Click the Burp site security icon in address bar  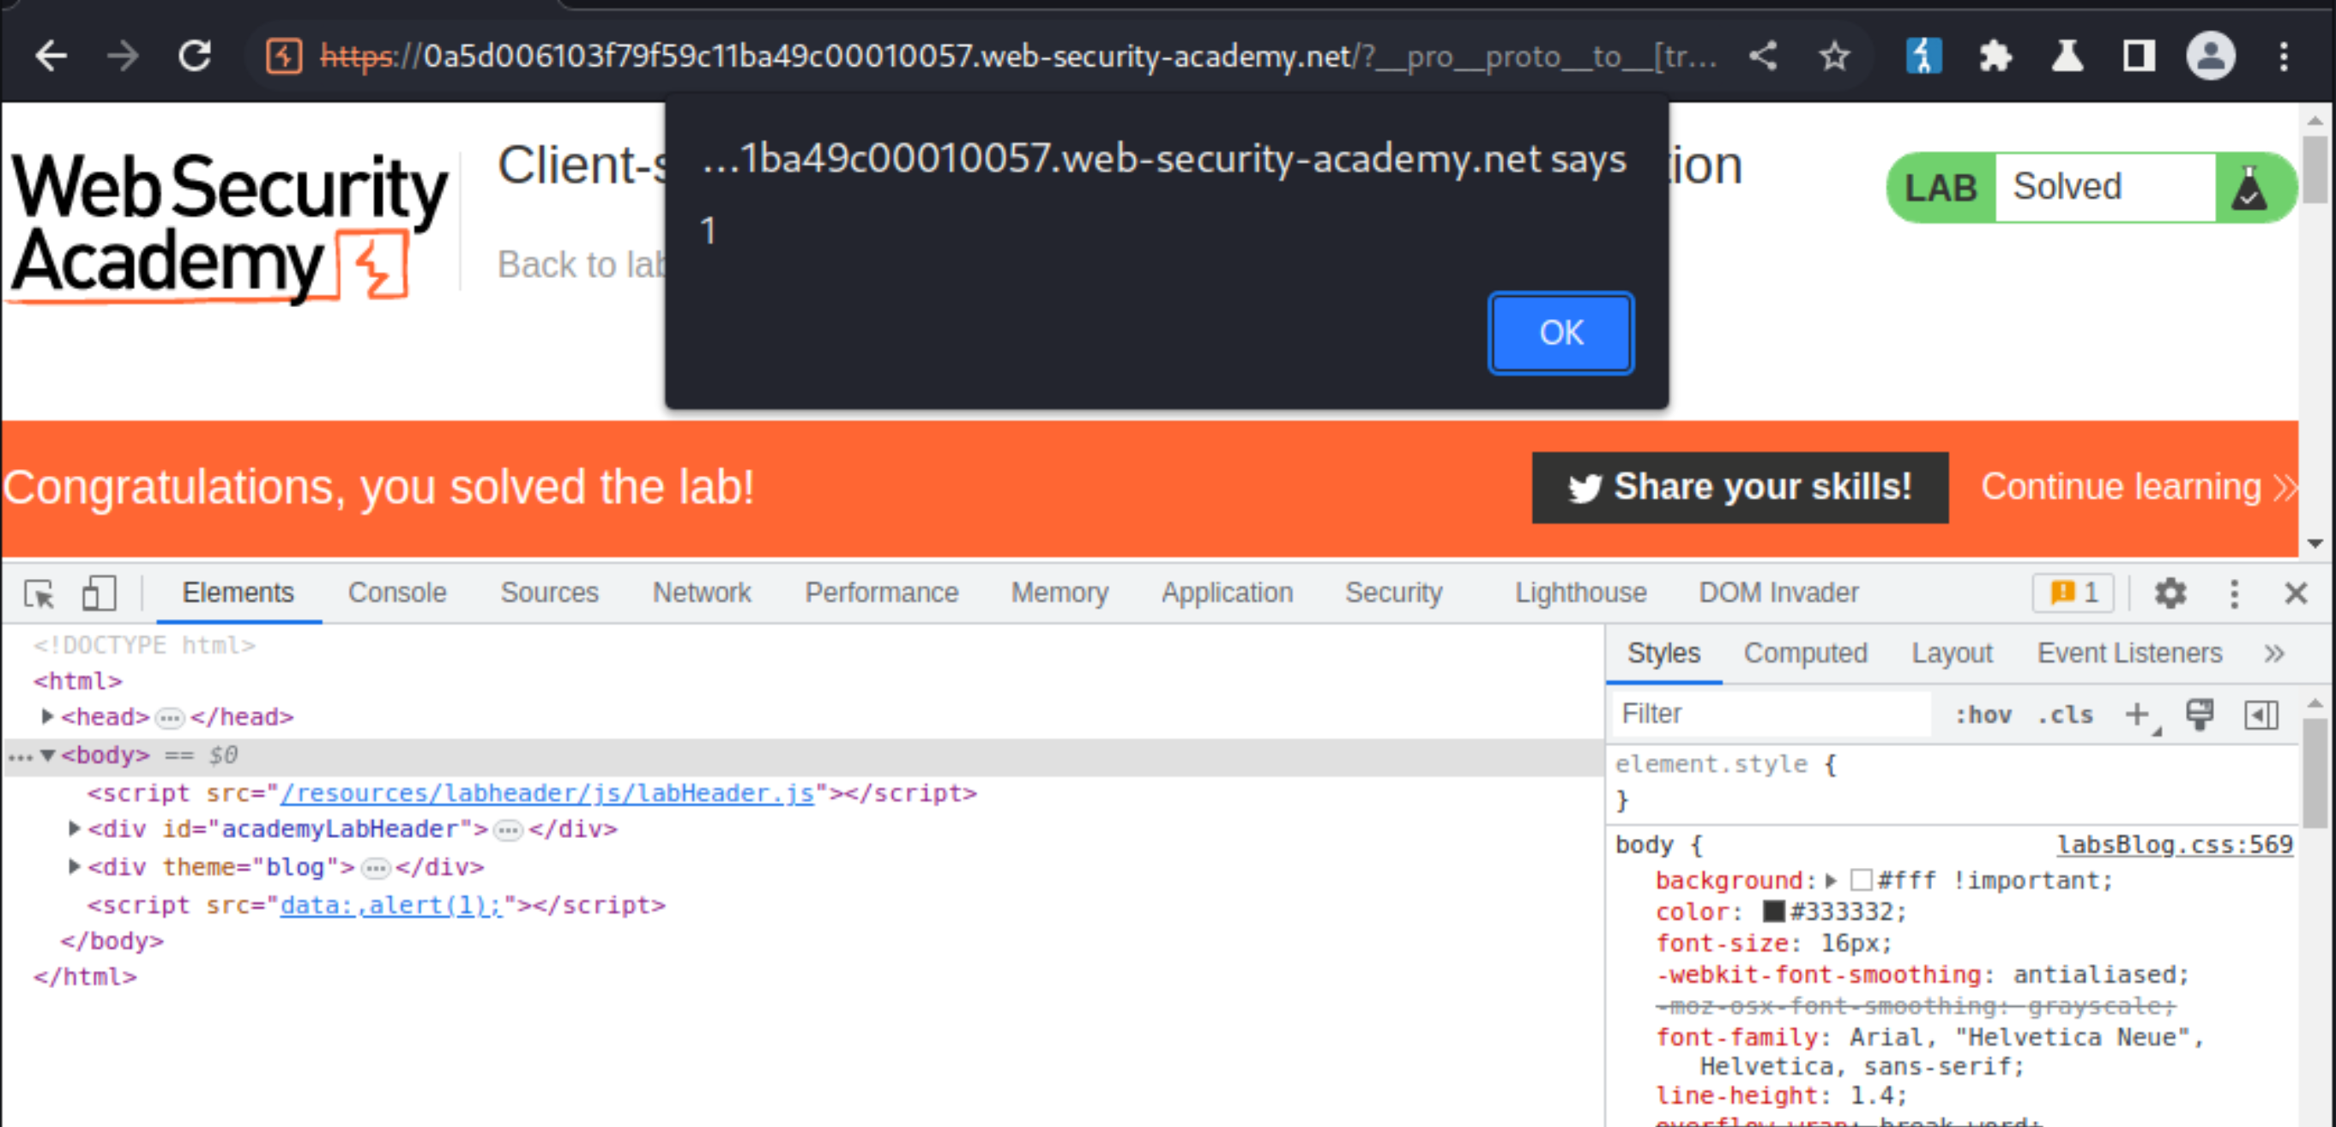(x=284, y=57)
